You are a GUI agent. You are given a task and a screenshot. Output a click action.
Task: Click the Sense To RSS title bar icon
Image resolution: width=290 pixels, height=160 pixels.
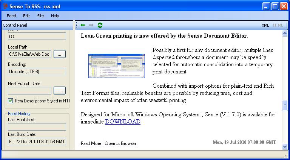5,6
